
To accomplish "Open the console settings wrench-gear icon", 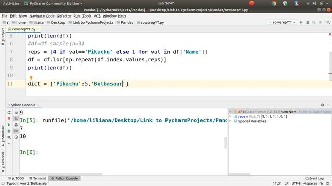I will tap(9, 137).
